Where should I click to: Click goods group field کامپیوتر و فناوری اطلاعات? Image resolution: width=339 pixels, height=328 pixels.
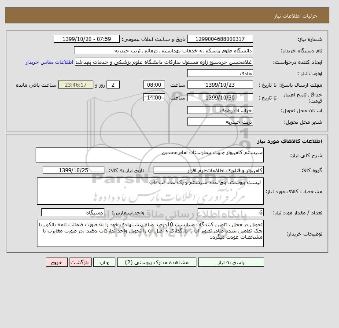[208, 170]
